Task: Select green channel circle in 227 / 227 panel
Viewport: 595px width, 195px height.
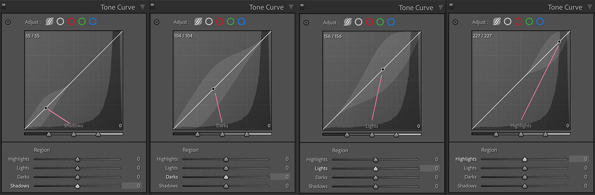Action: click(529, 22)
